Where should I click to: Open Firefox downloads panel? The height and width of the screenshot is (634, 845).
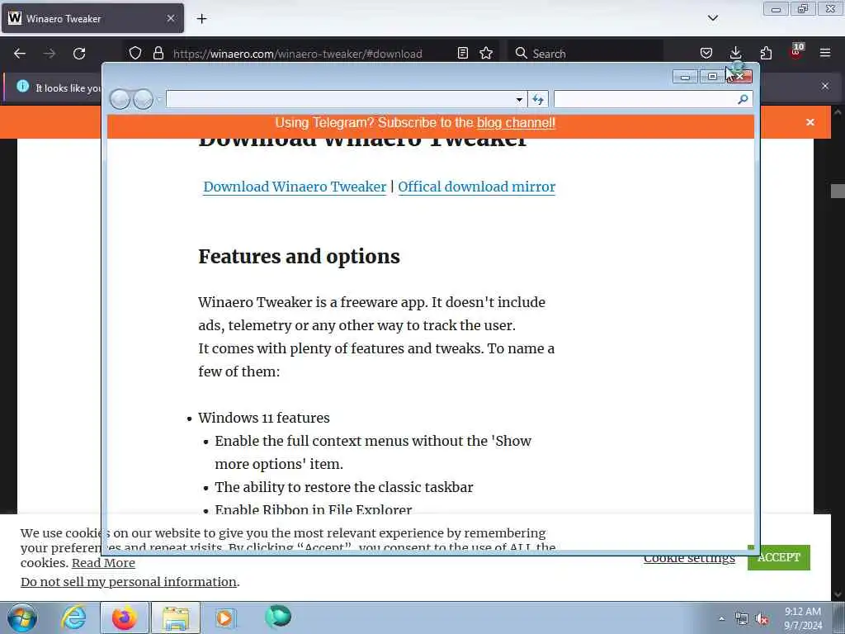(x=735, y=54)
